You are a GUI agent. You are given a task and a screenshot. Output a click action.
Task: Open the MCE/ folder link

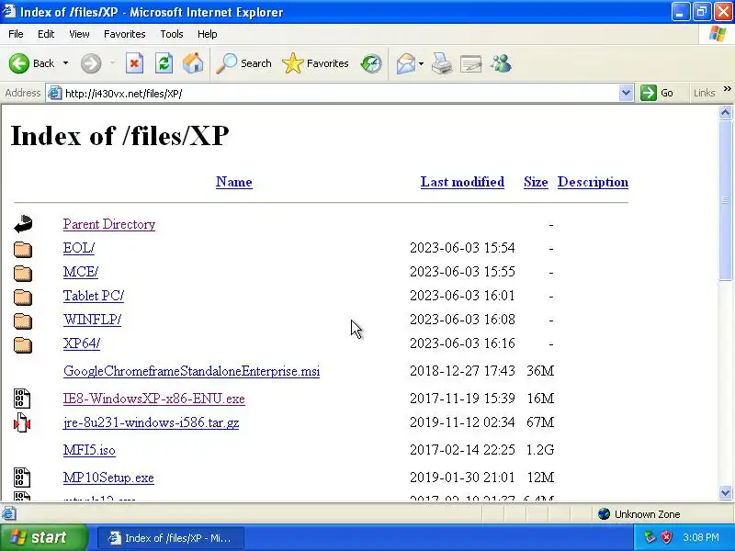pos(81,272)
